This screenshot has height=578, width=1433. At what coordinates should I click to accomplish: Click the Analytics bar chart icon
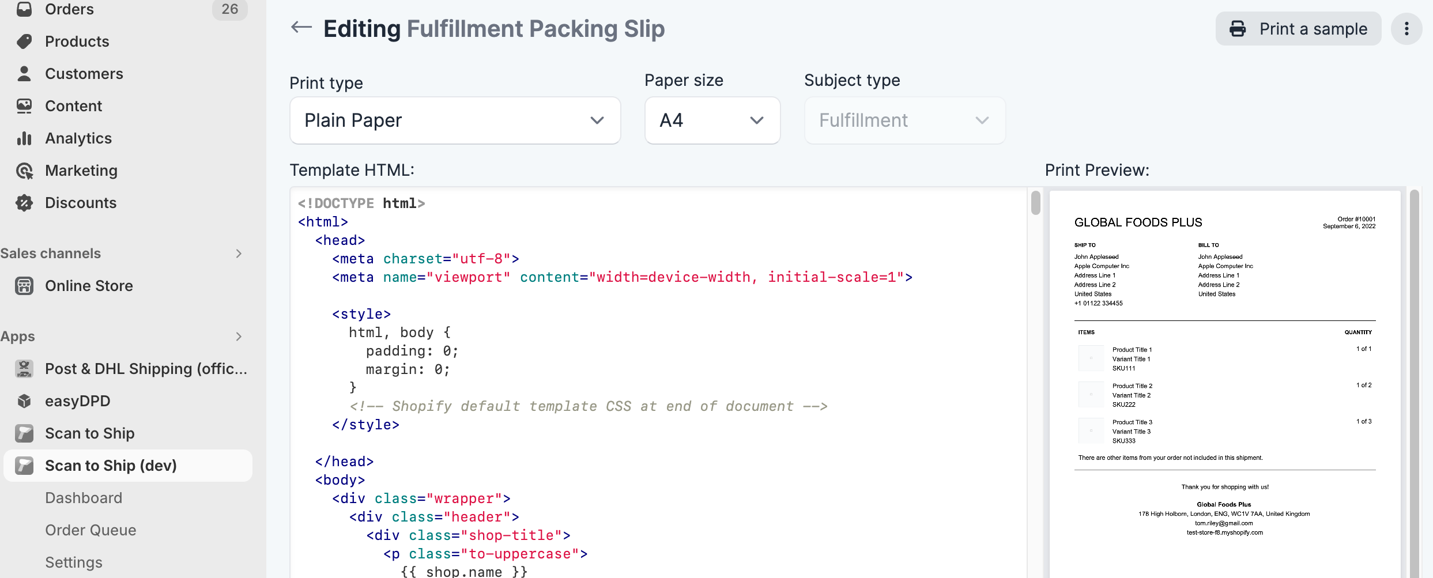click(x=24, y=138)
